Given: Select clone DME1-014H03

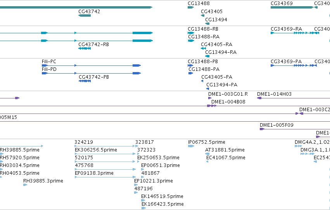Looking at the screenshot, I should coord(294,98).
